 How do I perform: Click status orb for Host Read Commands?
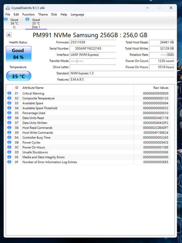[x=9, y=128]
